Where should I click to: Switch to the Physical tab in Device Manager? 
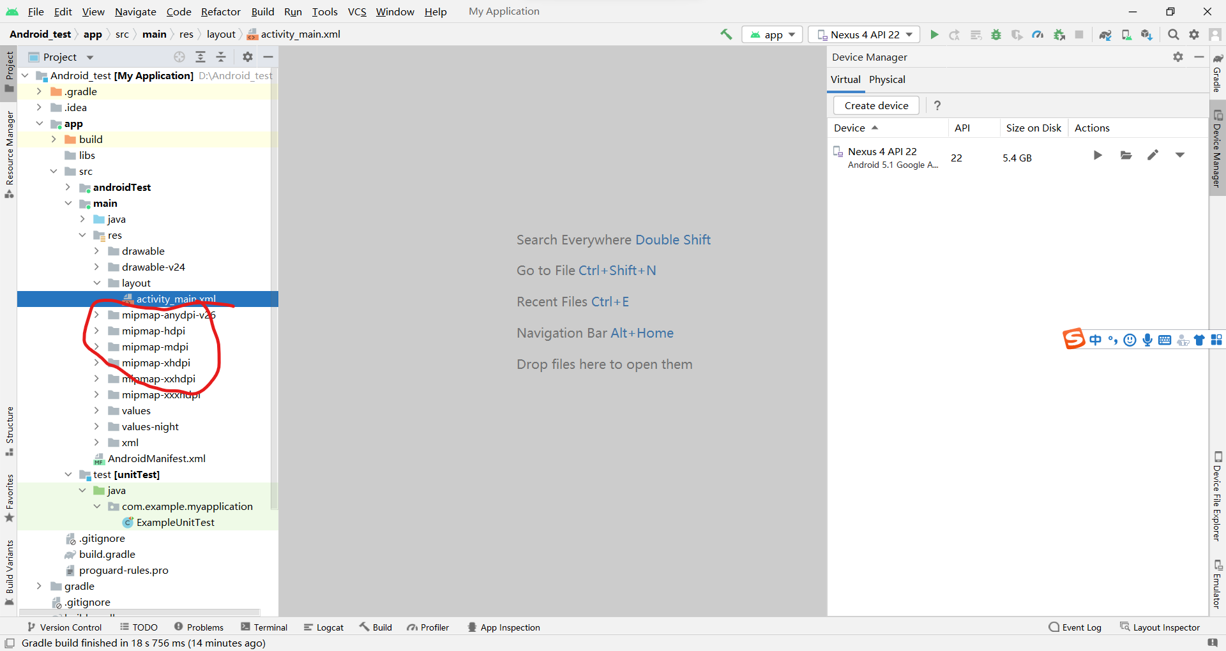[887, 79]
